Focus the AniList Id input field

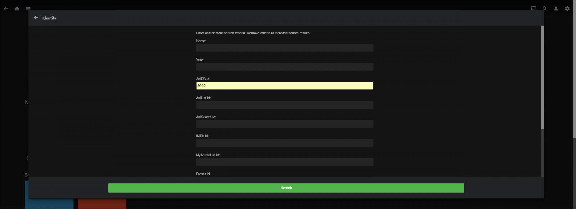point(284,105)
